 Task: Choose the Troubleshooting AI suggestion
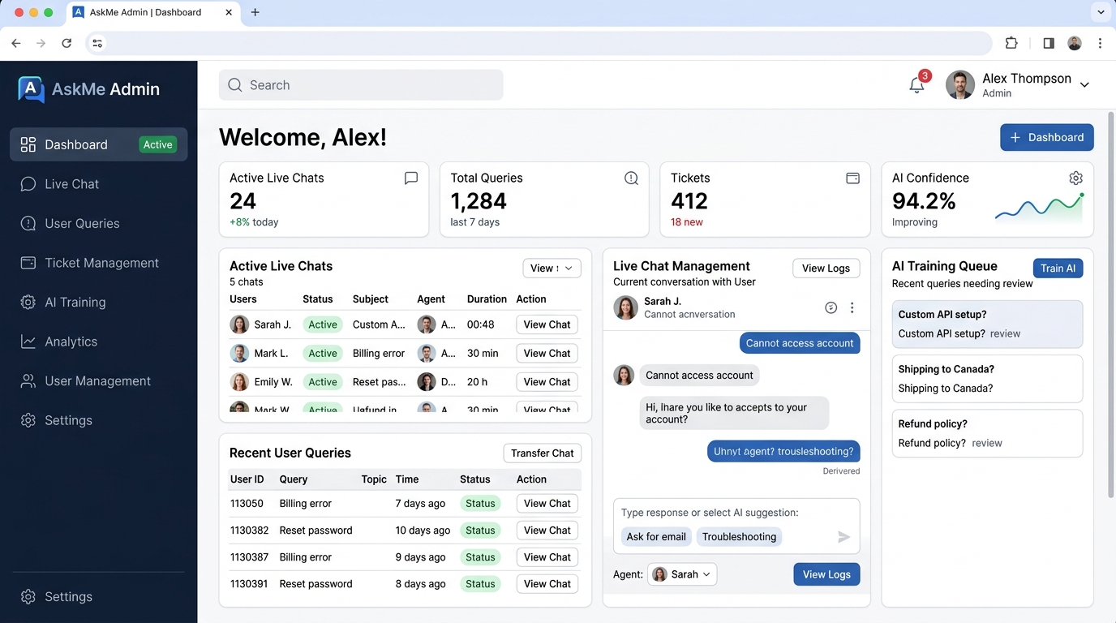point(739,537)
